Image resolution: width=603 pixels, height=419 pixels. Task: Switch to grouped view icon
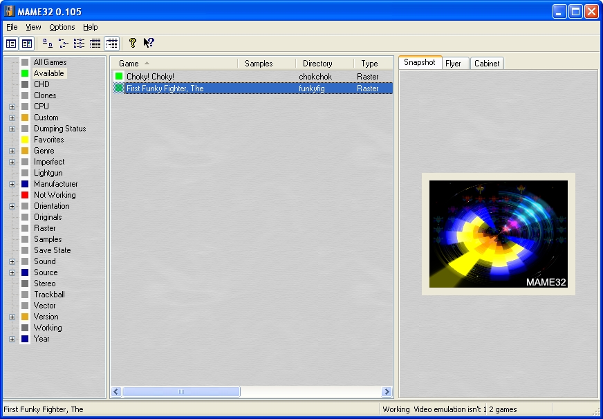point(111,44)
